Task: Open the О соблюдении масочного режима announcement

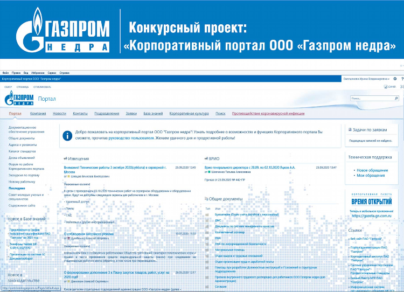Action: pos(89,234)
